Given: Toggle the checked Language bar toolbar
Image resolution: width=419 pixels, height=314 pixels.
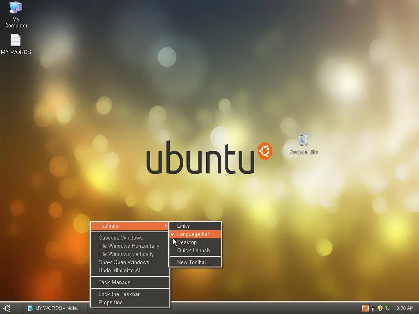Looking at the screenshot, I should [195, 234].
